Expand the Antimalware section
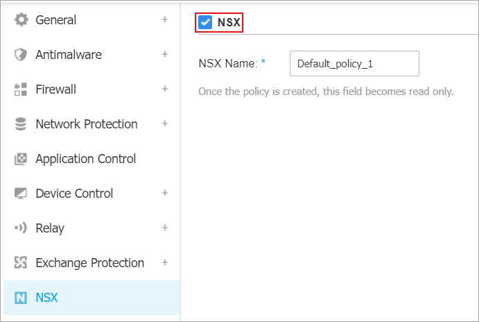479x322 pixels. (165, 55)
